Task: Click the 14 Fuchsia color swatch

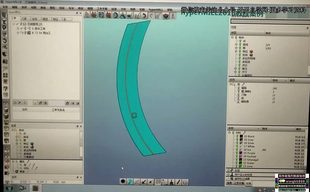Action: tap(241, 156)
